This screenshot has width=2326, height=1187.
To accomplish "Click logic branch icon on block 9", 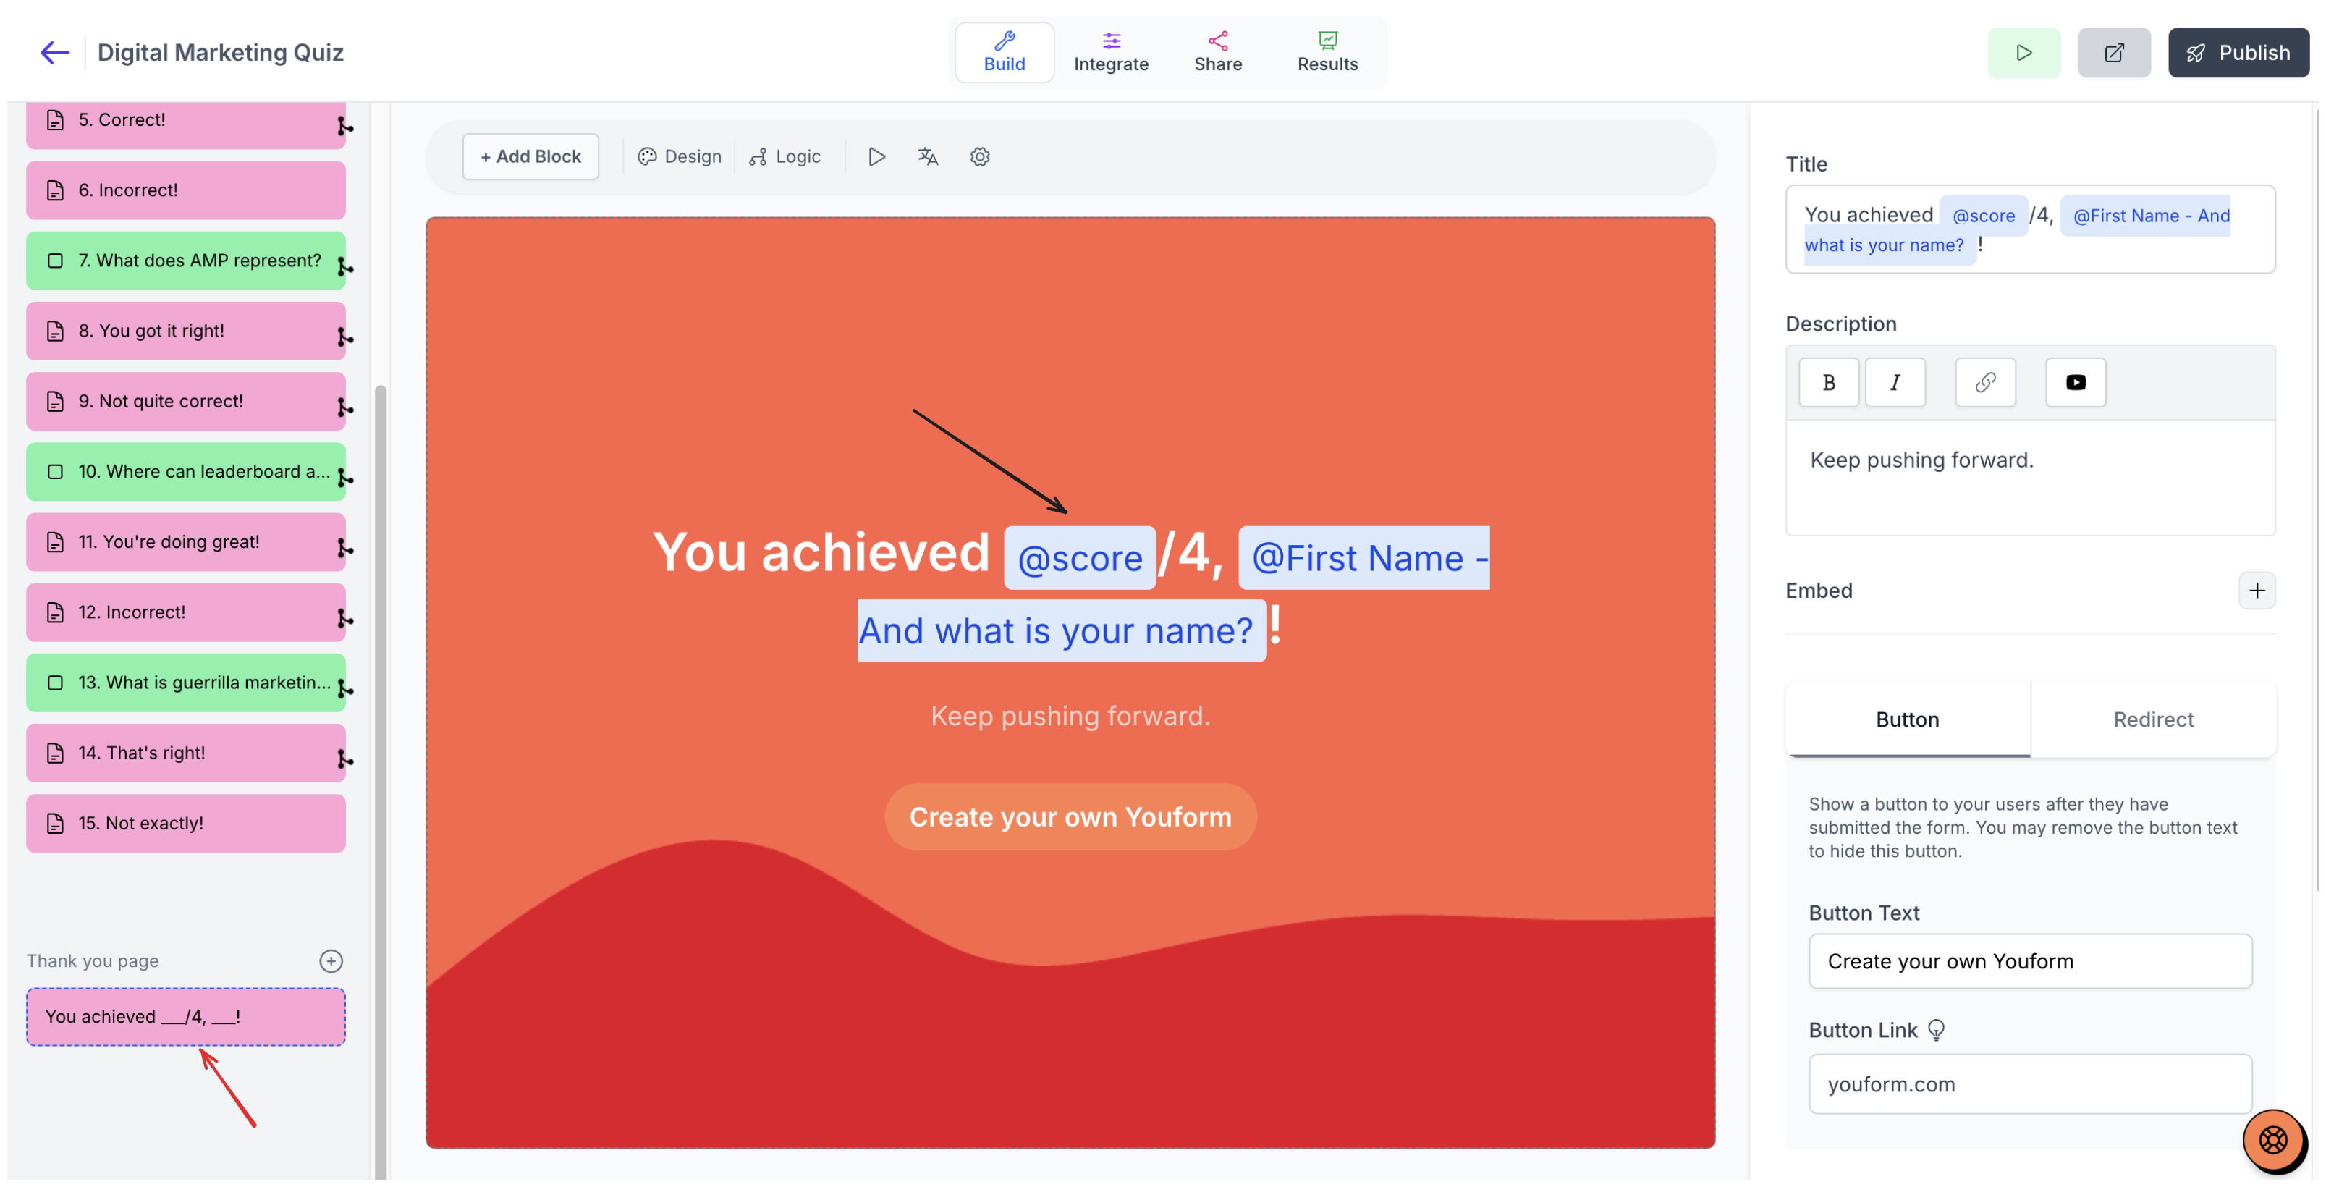I will 344,407.
